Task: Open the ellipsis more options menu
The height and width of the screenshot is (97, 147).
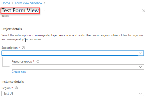Action: (x=46, y=10)
